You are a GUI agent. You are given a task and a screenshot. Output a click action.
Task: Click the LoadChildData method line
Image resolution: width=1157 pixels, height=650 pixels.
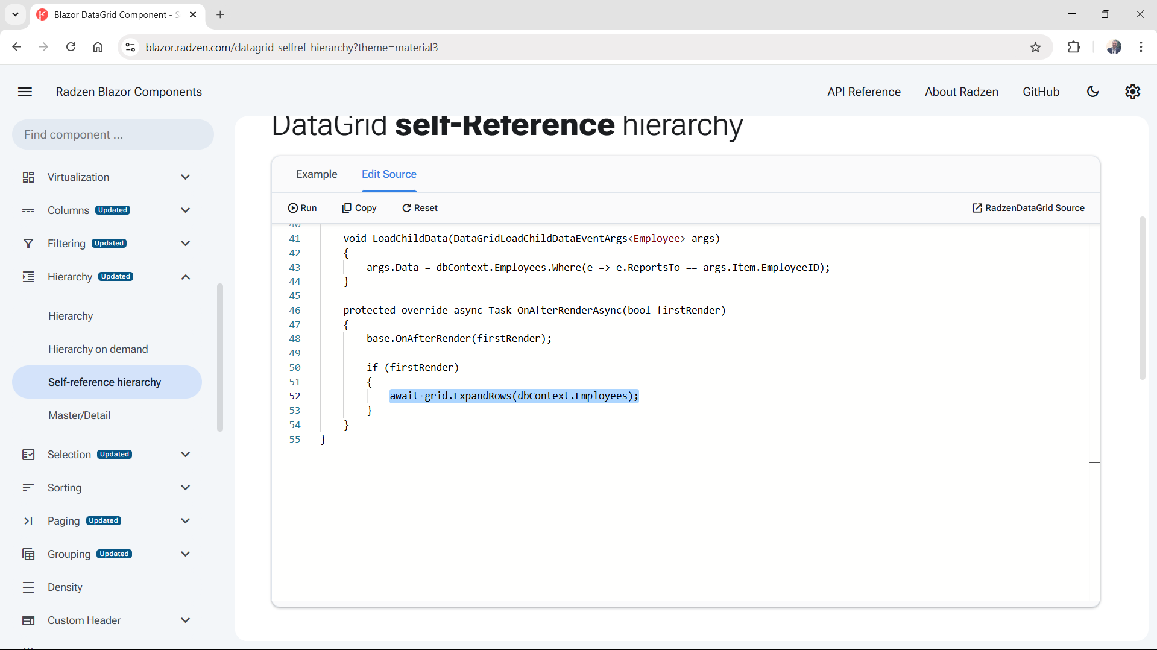[x=531, y=239]
